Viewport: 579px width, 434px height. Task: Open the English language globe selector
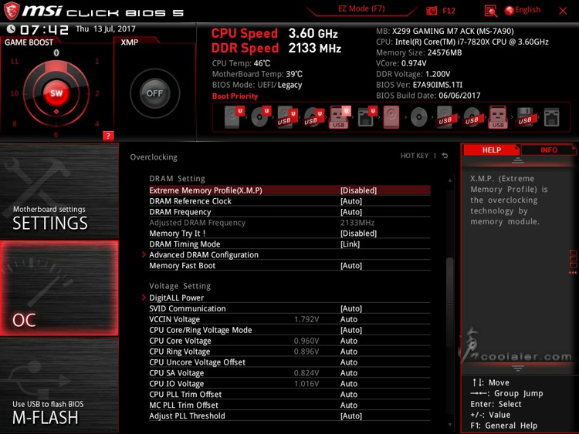point(523,10)
